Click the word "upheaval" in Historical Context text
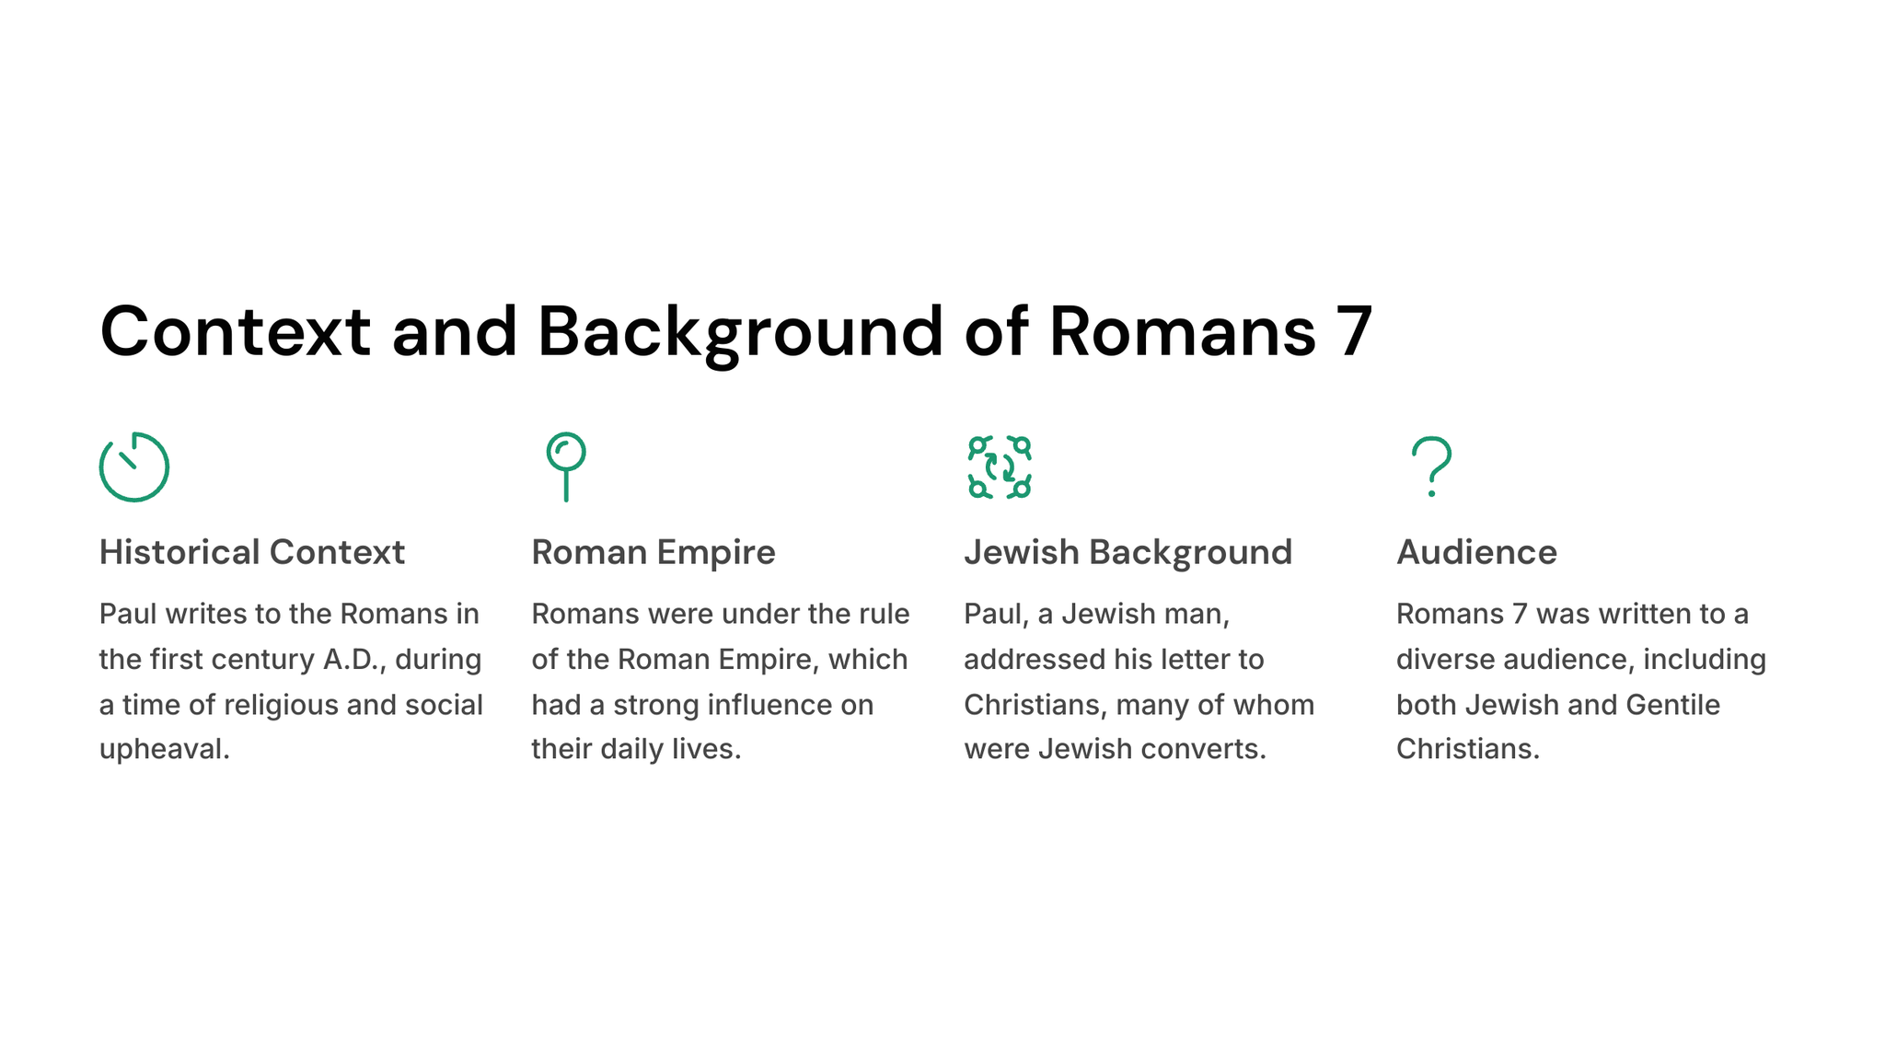 161,749
